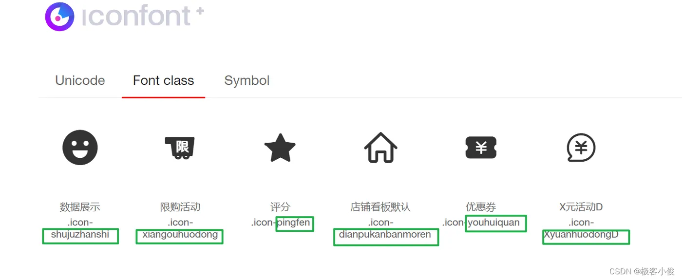Switch to the Unicode tab
Viewport: 682px width, 280px height.
80,80
